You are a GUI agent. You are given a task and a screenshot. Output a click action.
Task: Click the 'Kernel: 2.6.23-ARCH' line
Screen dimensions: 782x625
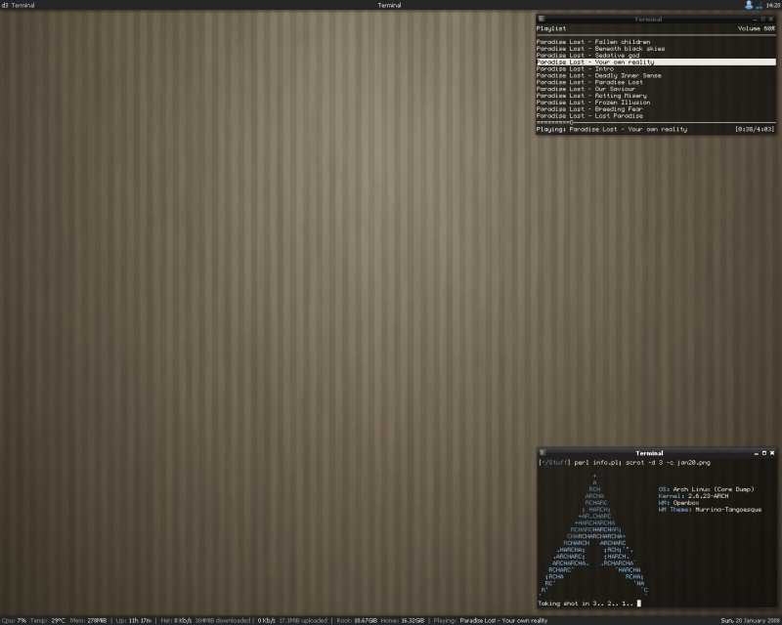coord(693,496)
